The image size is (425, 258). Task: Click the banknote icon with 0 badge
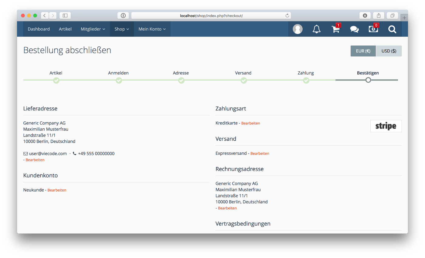pos(373,29)
